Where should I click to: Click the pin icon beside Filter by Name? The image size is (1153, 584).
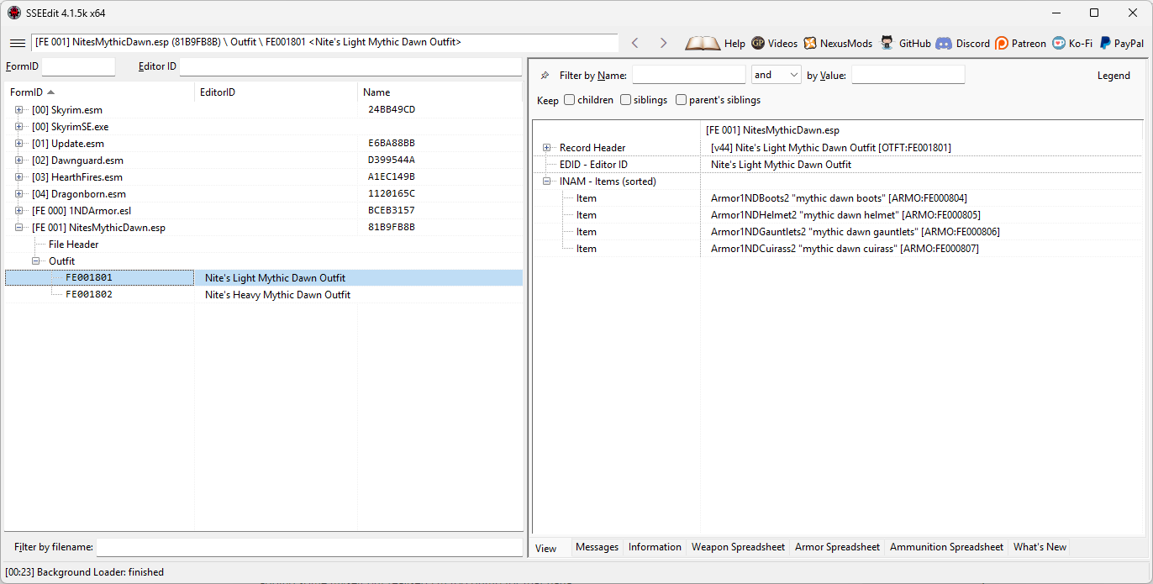coord(545,76)
